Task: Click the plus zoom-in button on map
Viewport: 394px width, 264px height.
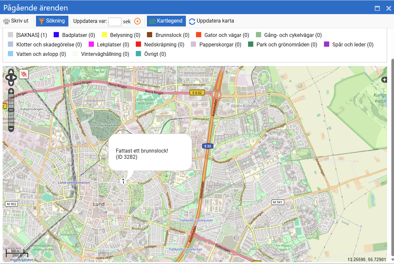Action: 11,91
